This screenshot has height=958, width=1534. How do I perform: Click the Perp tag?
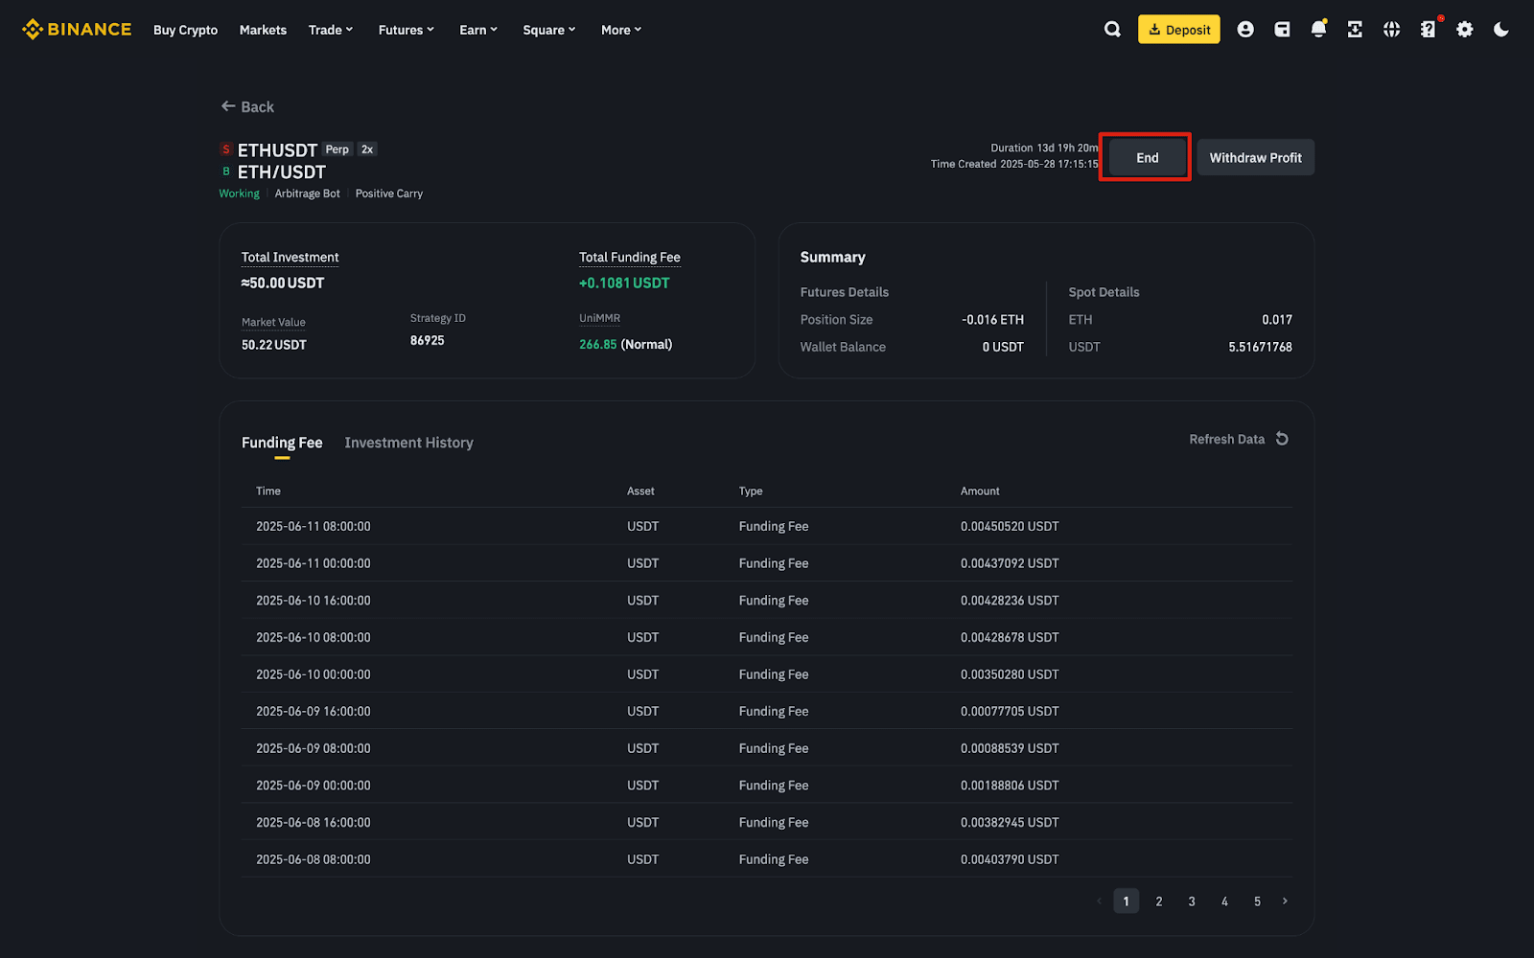[337, 149]
